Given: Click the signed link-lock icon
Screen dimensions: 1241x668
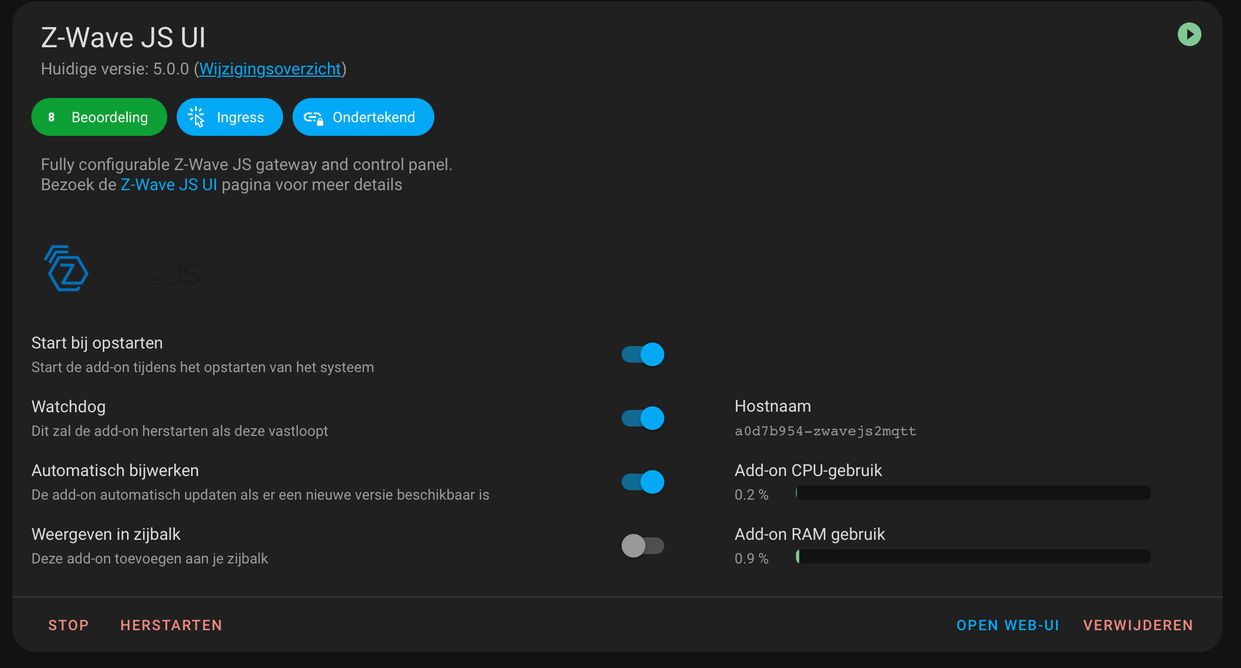Looking at the screenshot, I should coord(313,118).
